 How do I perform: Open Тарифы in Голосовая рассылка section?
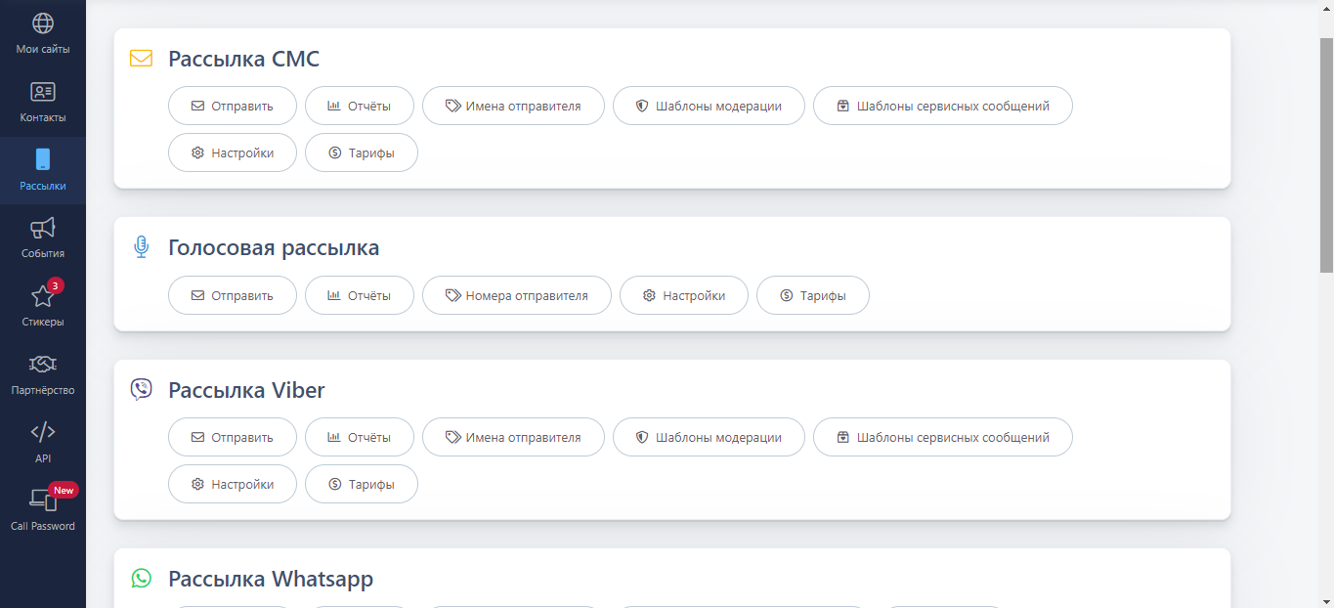tap(813, 295)
